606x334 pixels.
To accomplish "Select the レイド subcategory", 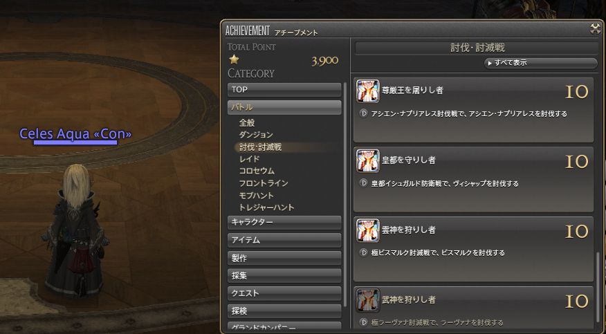I will 249,158.
